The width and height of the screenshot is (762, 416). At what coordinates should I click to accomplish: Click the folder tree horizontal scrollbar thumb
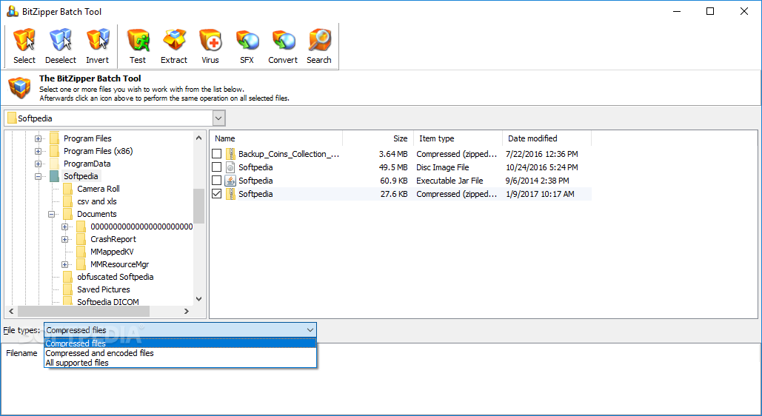click(84, 311)
